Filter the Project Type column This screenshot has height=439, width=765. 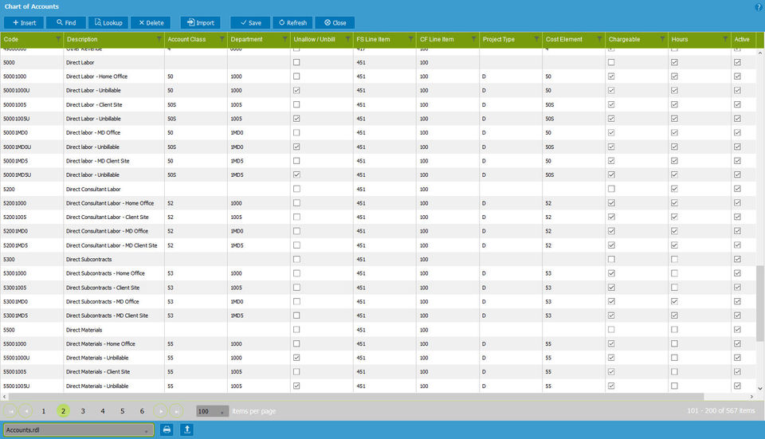[536, 39]
